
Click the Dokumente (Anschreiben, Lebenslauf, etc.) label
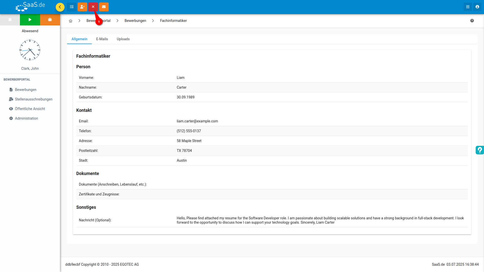pyautogui.click(x=113, y=184)
